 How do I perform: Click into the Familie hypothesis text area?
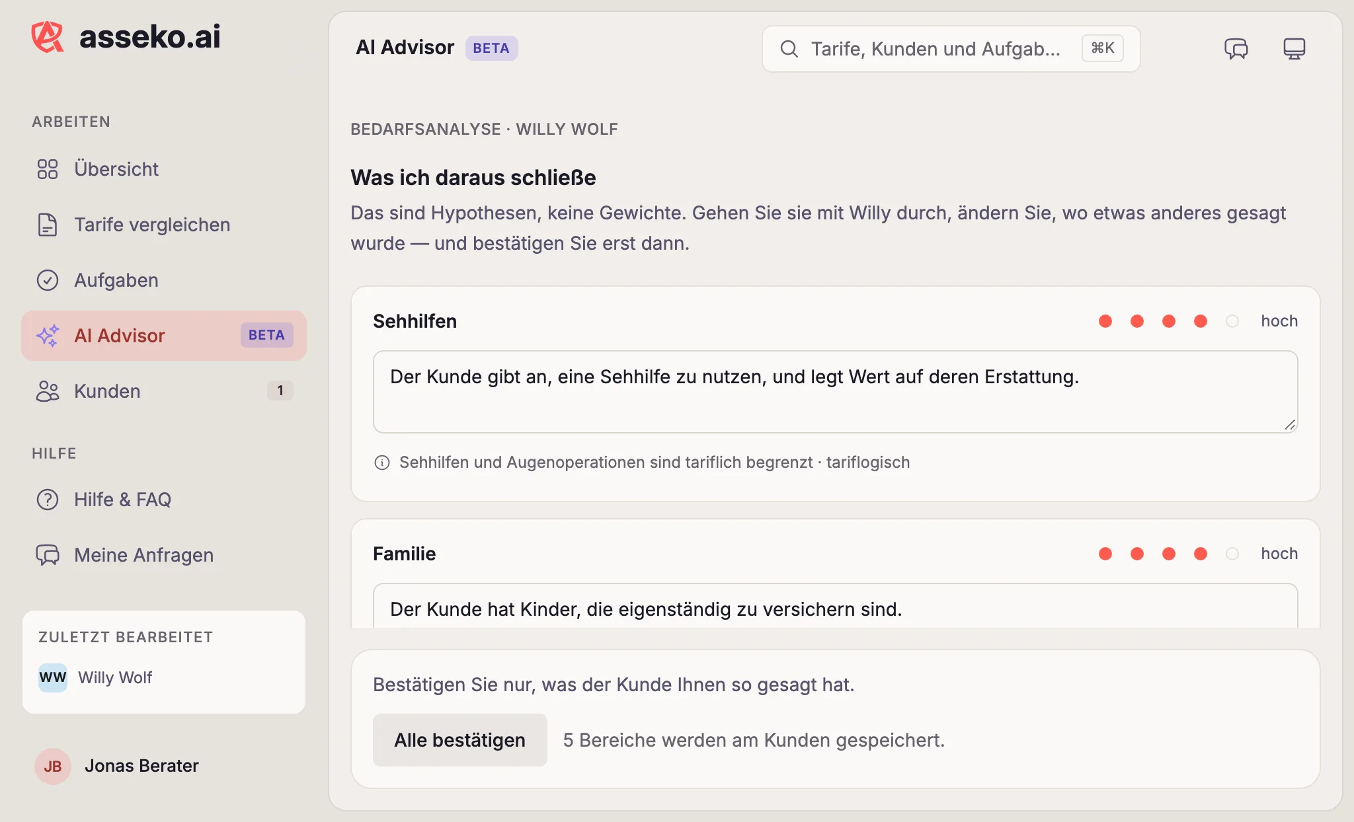[836, 605]
